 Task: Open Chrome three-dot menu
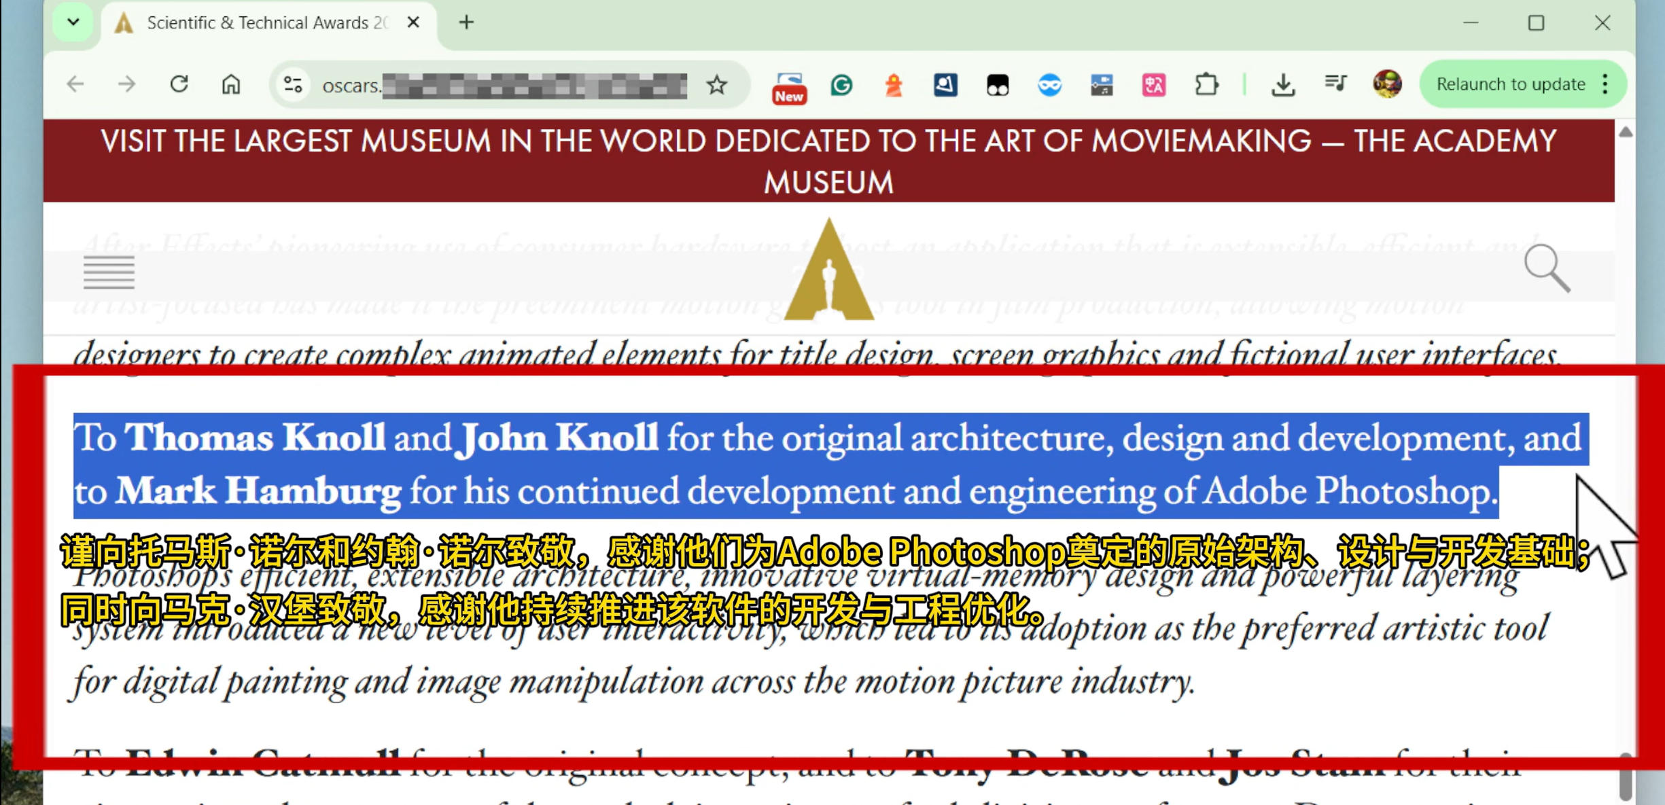point(1605,84)
